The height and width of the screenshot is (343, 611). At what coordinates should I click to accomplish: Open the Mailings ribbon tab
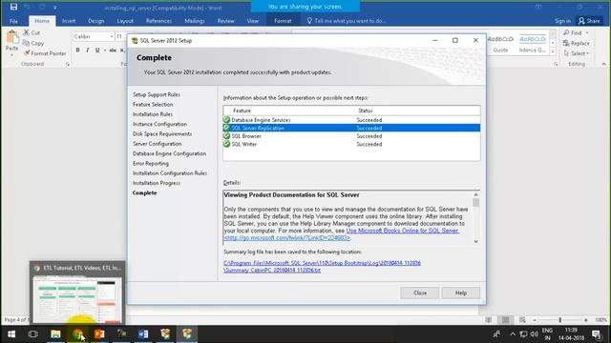(x=195, y=21)
